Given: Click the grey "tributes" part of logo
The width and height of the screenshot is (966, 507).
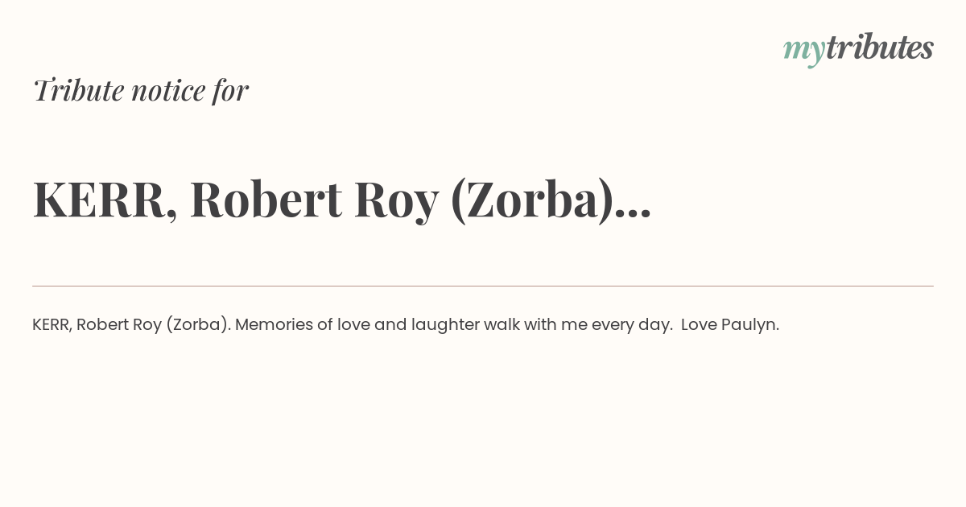Looking at the screenshot, I should (x=880, y=47).
